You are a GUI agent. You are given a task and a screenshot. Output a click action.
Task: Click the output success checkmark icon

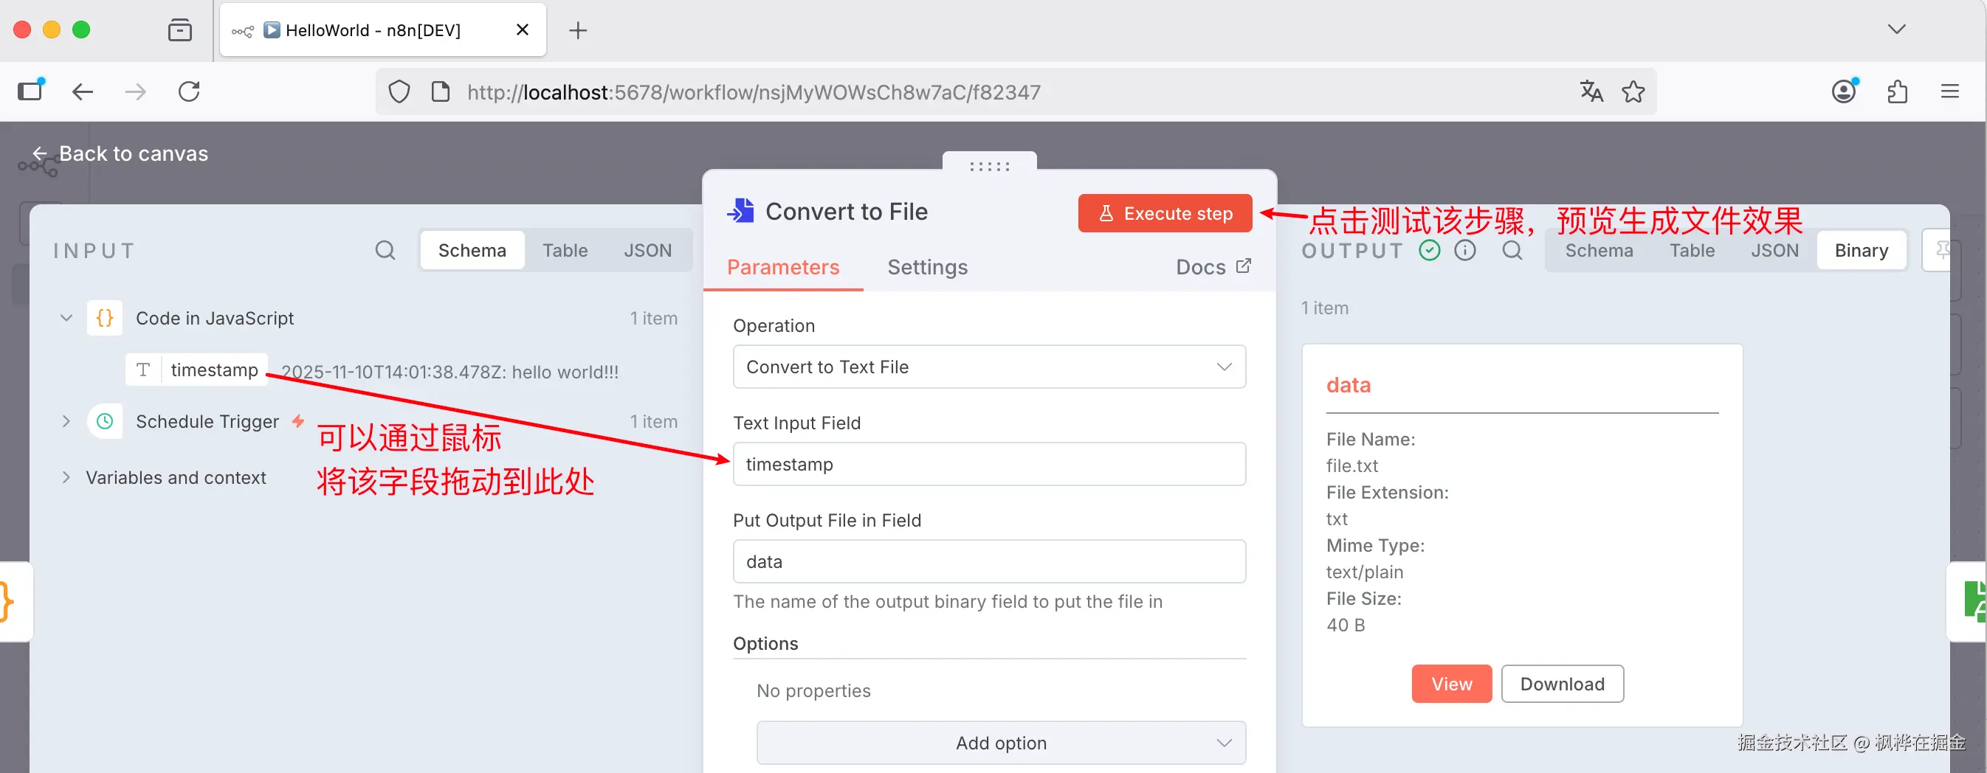(1429, 251)
